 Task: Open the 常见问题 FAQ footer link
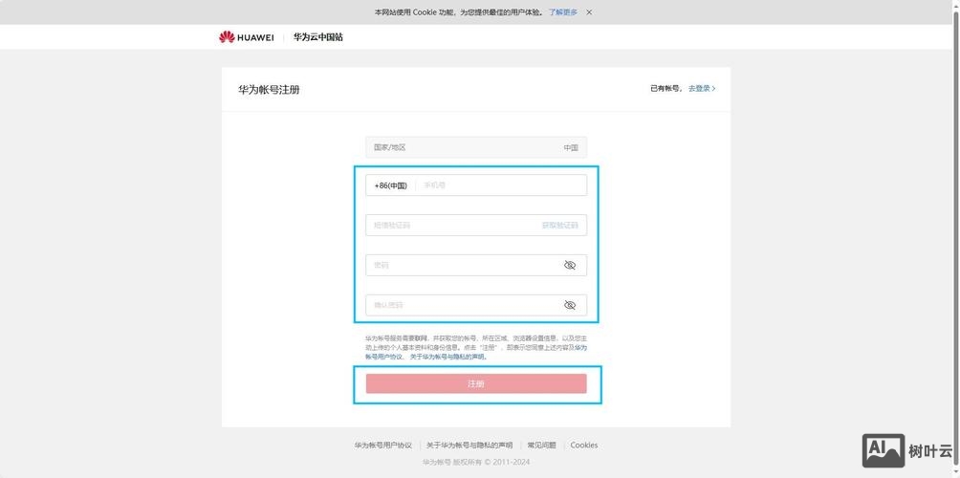[x=541, y=445]
